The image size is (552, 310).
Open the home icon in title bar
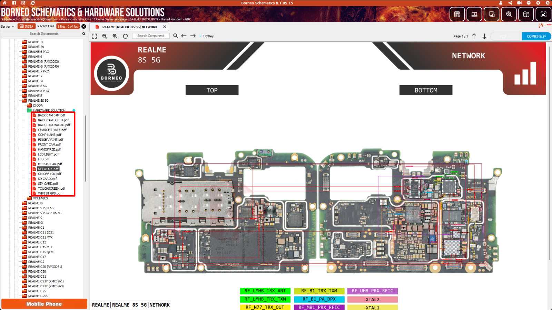point(4,3)
